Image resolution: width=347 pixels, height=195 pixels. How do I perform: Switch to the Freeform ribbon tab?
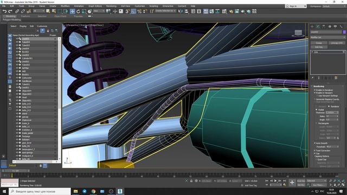(x=25, y=16)
